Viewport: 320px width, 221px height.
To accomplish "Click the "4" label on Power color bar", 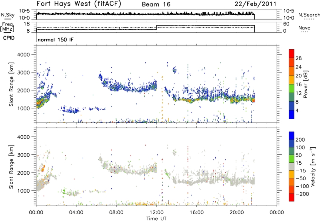I will [297, 110].
